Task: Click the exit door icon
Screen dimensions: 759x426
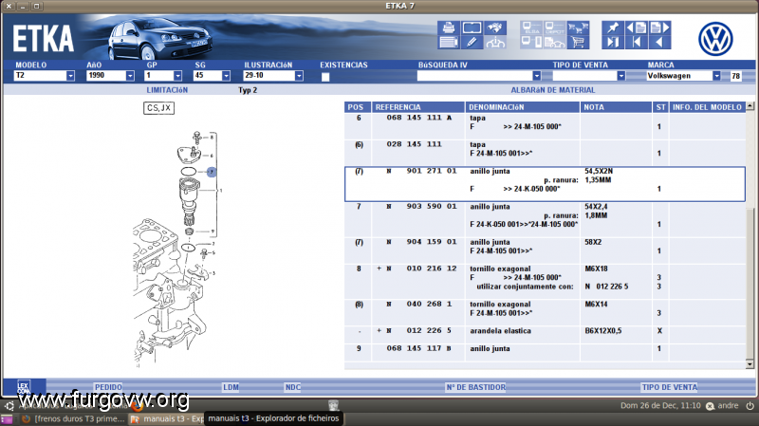Action: point(613,42)
